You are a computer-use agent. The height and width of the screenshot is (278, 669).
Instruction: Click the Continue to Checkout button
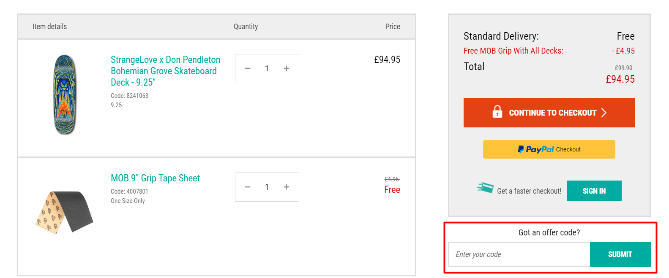pos(549,112)
